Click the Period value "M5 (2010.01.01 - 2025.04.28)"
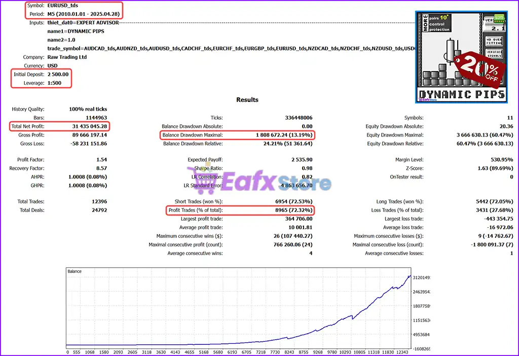 click(x=84, y=14)
